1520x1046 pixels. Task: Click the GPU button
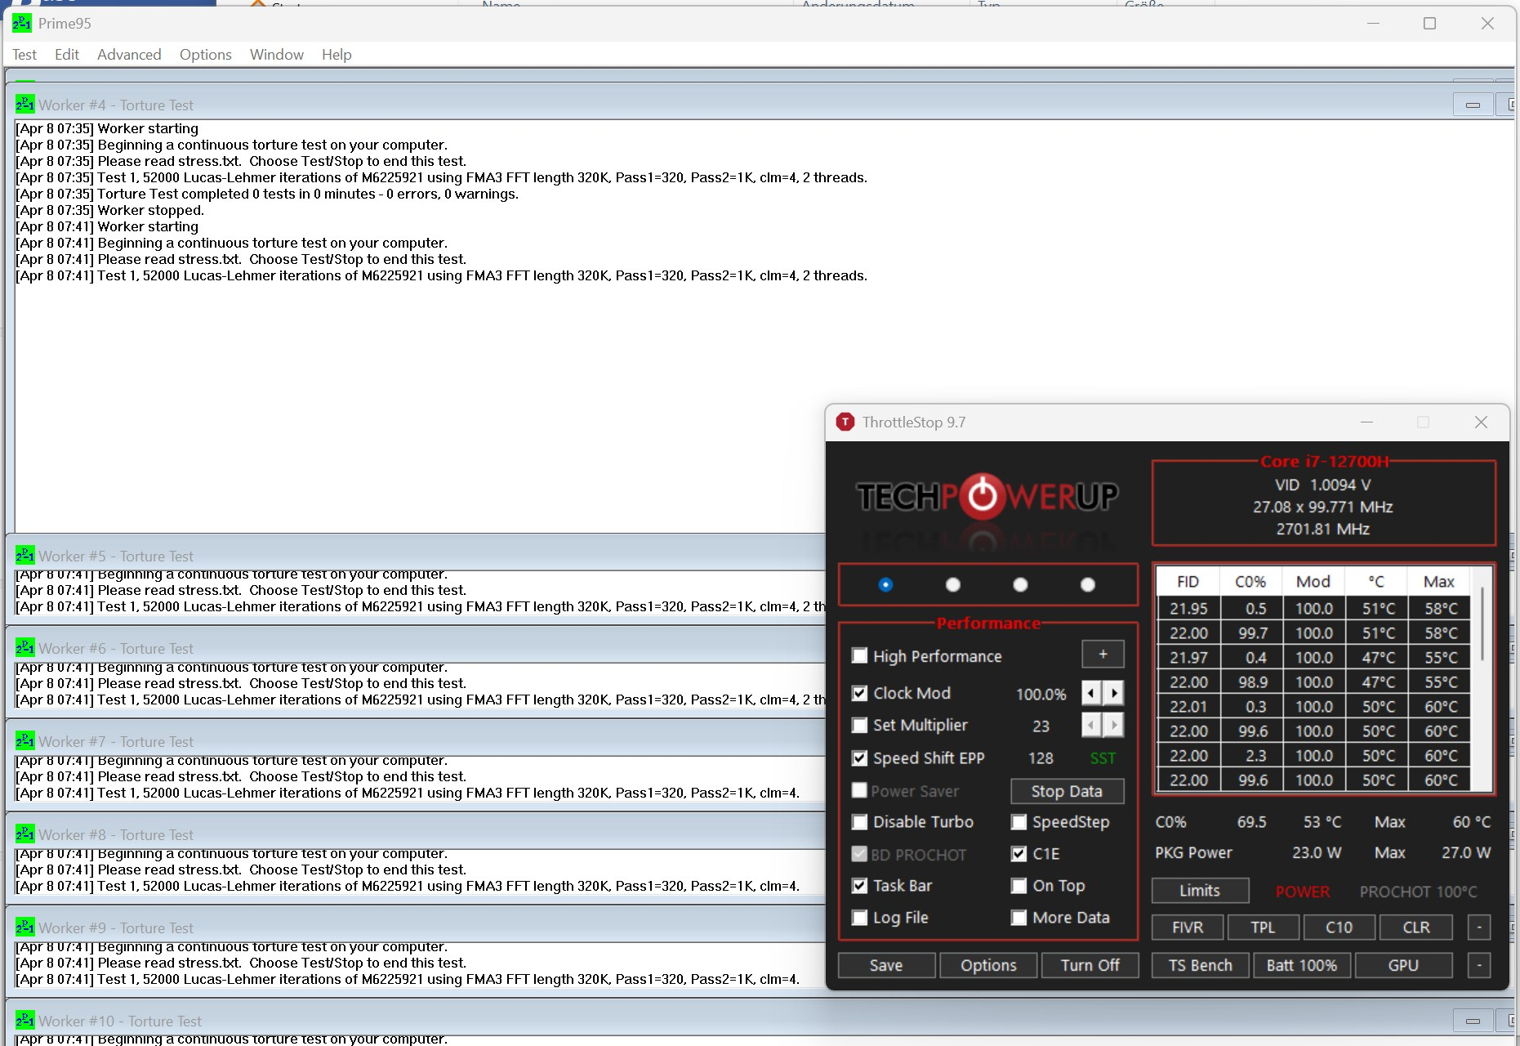(x=1403, y=965)
